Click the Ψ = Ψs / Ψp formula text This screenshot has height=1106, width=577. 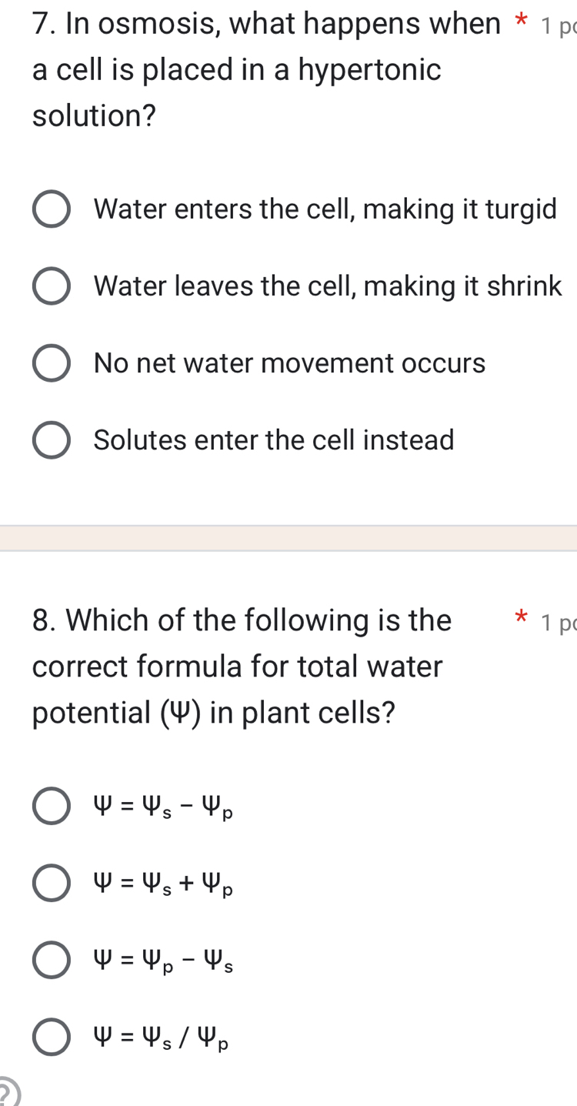click(160, 1038)
